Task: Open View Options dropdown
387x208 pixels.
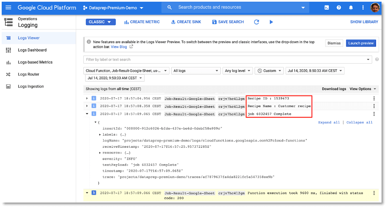Action: click(363, 89)
